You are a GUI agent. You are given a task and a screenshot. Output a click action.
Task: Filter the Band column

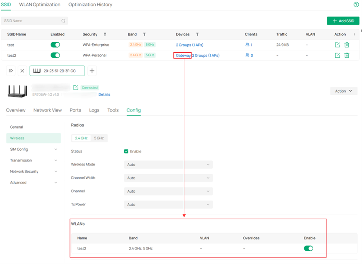[x=144, y=34]
